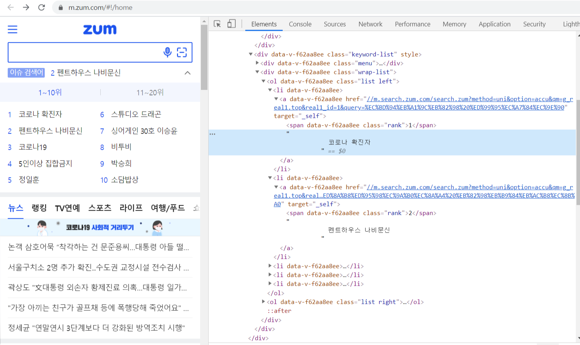Collapse the ol list left node
This screenshot has height=345, width=580.
coord(263,81)
